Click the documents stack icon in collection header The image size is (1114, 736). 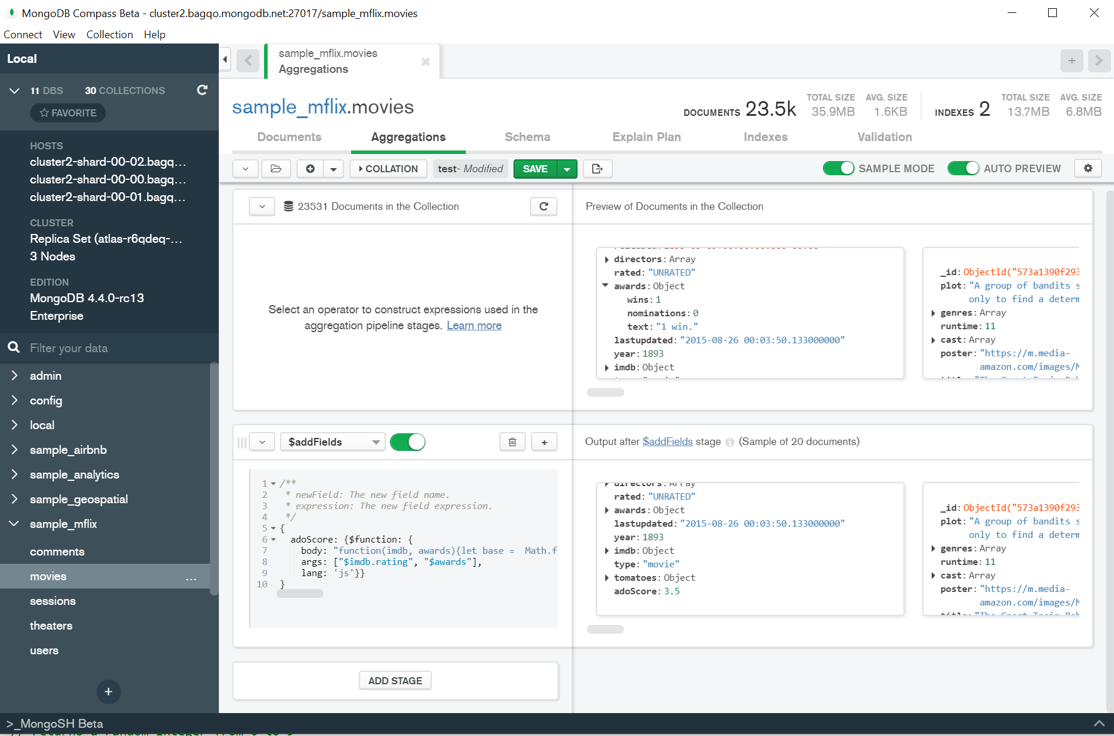[x=289, y=206]
